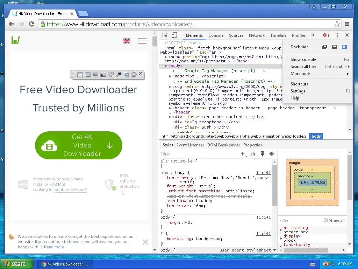The height and width of the screenshot is (269, 358).
Task: Click the color picker eyedropper icon
Action: tap(119, 75)
